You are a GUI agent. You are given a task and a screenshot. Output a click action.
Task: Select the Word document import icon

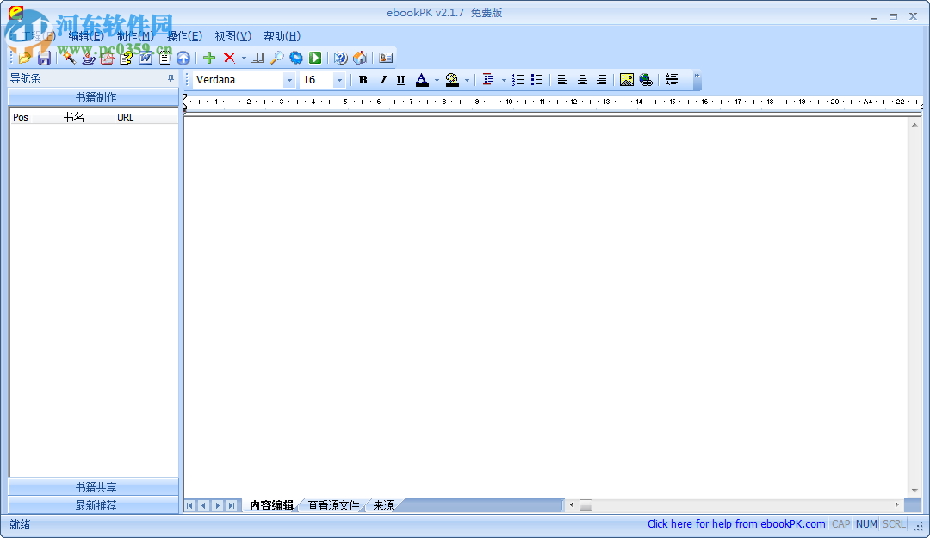145,58
